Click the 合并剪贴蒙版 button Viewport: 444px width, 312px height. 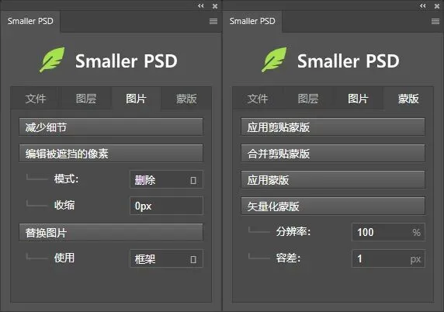(x=333, y=154)
